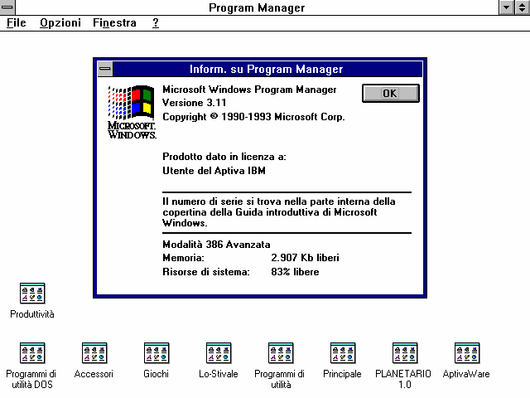Click the Prodotto dato in licenza a: label

(x=224, y=157)
